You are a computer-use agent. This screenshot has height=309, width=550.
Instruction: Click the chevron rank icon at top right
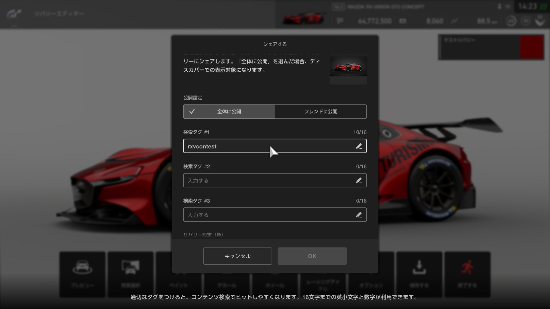click(540, 21)
